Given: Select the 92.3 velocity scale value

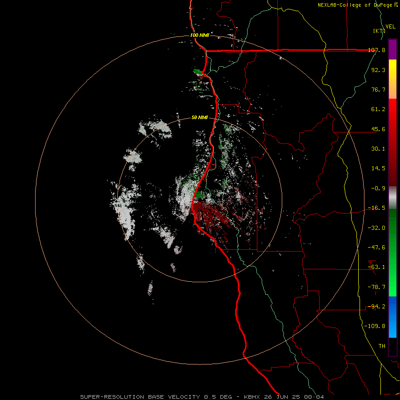Looking at the screenshot, I should [378, 70].
